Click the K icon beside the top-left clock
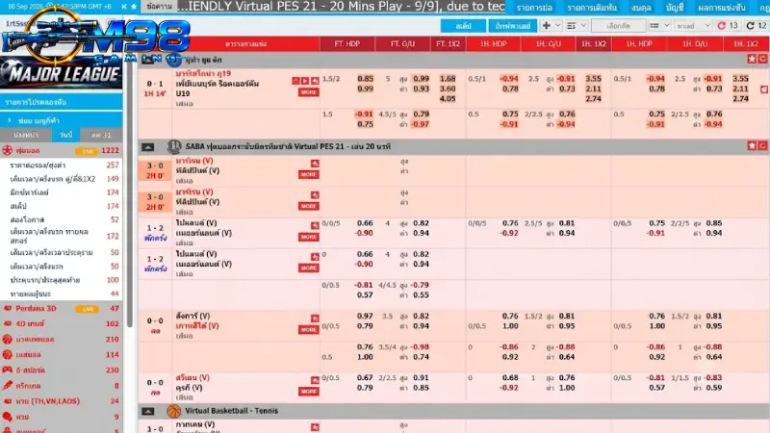Image resolution: width=770 pixels, height=433 pixels. [x=124, y=7]
